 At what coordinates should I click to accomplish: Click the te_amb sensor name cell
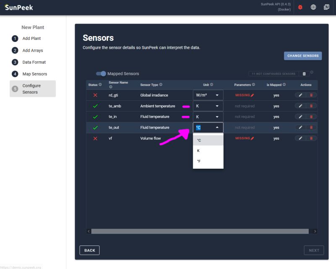coord(115,106)
